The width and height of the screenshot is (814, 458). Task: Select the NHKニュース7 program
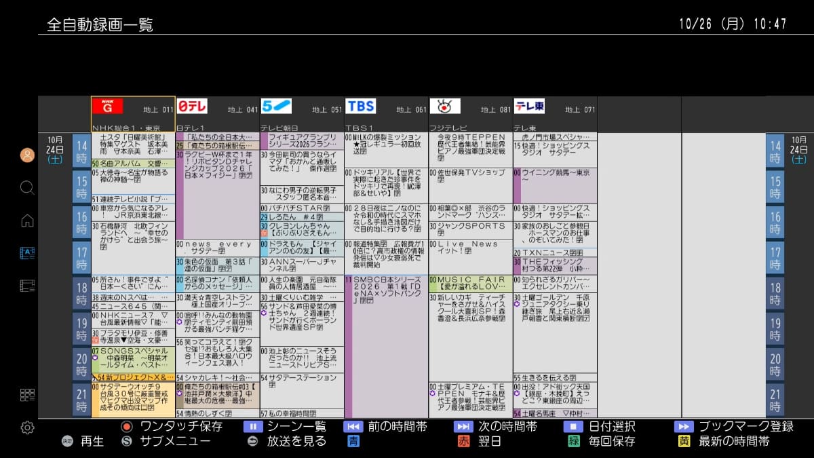coord(133,320)
